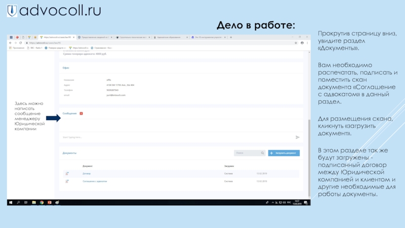Open the https://advocoll.ru bookmark

[x=79, y=48]
